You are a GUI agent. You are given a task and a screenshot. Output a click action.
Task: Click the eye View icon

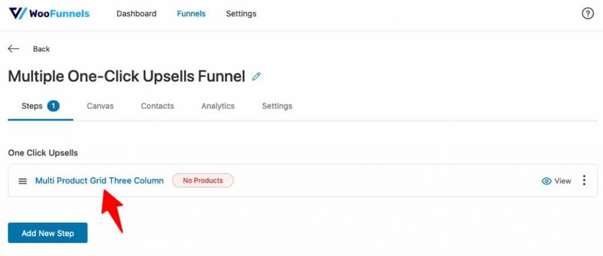(x=546, y=181)
